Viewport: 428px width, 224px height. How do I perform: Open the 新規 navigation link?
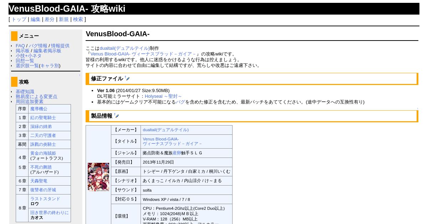tap(64, 20)
